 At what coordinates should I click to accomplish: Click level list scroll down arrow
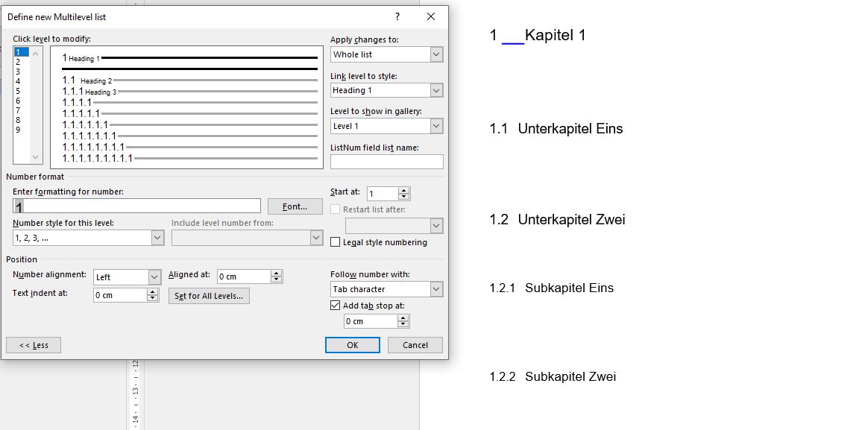36,157
